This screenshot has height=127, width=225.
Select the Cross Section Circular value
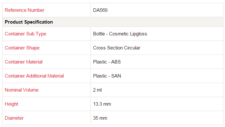117,48
